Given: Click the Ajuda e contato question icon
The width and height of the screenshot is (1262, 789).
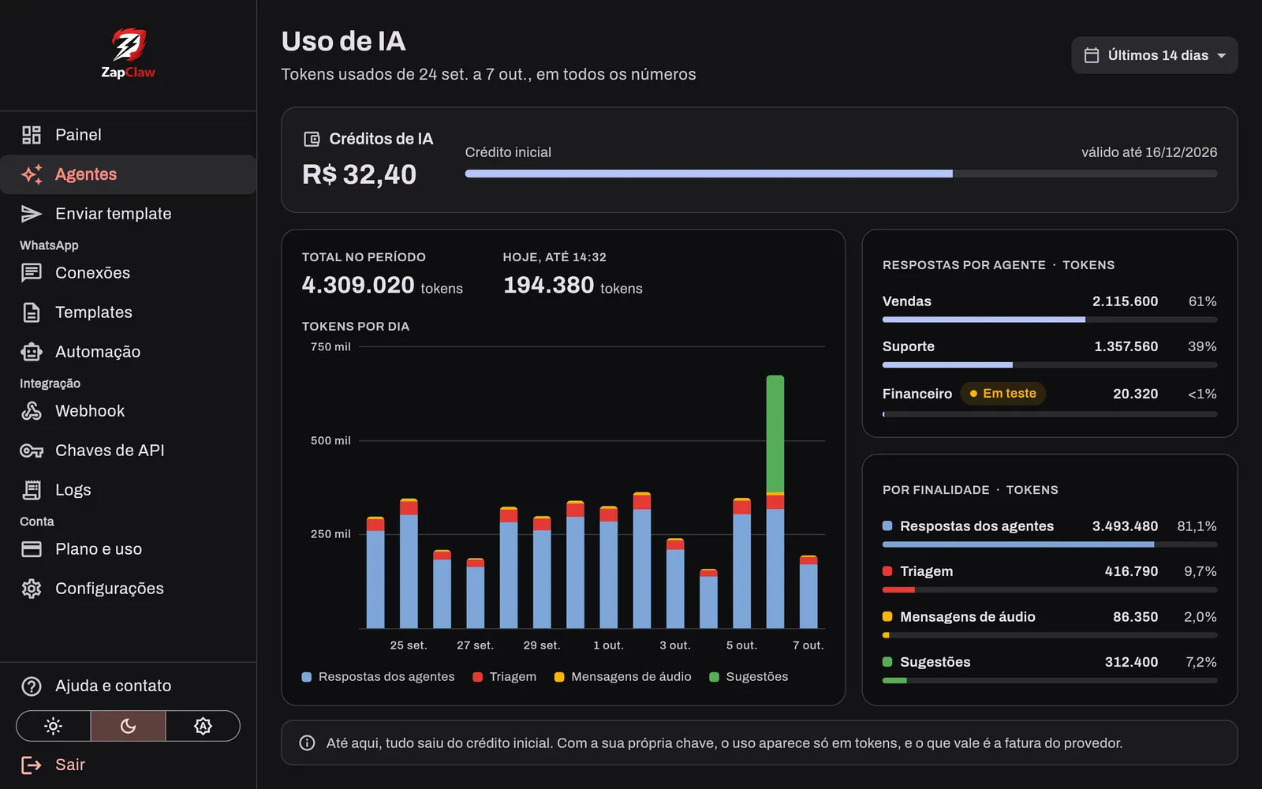Looking at the screenshot, I should pyautogui.click(x=32, y=686).
